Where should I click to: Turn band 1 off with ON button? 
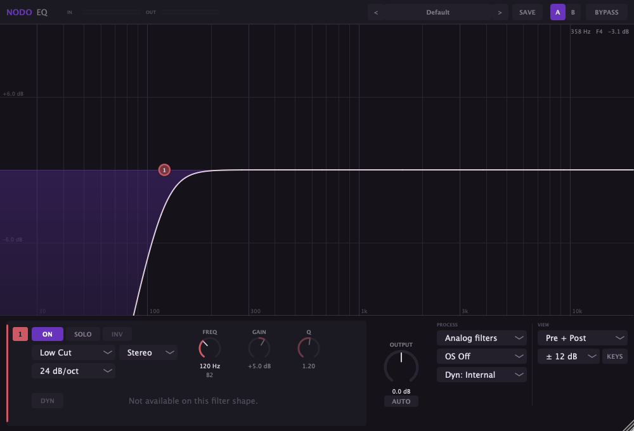(48, 334)
